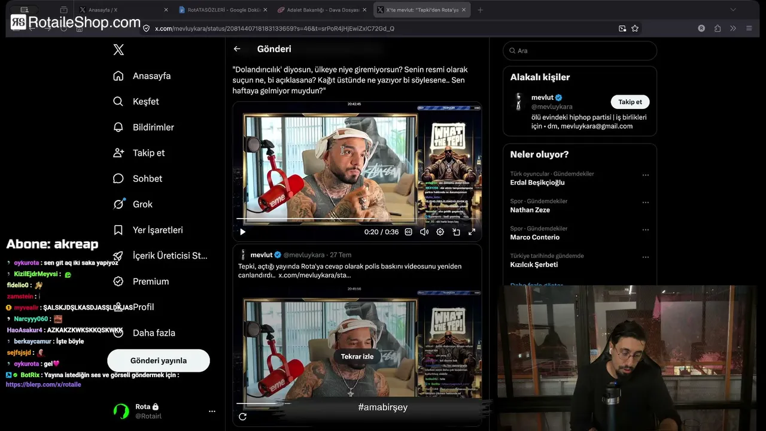Click the replay icon below quoted video
The image size is (766, 431).
pos(242,417)
